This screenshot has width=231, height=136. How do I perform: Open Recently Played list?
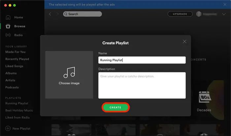click(x=17, y=59)
